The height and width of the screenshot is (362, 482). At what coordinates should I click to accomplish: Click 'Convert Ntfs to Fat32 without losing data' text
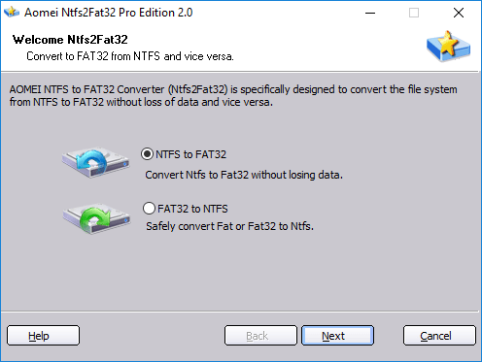click(x=244, y=175)
